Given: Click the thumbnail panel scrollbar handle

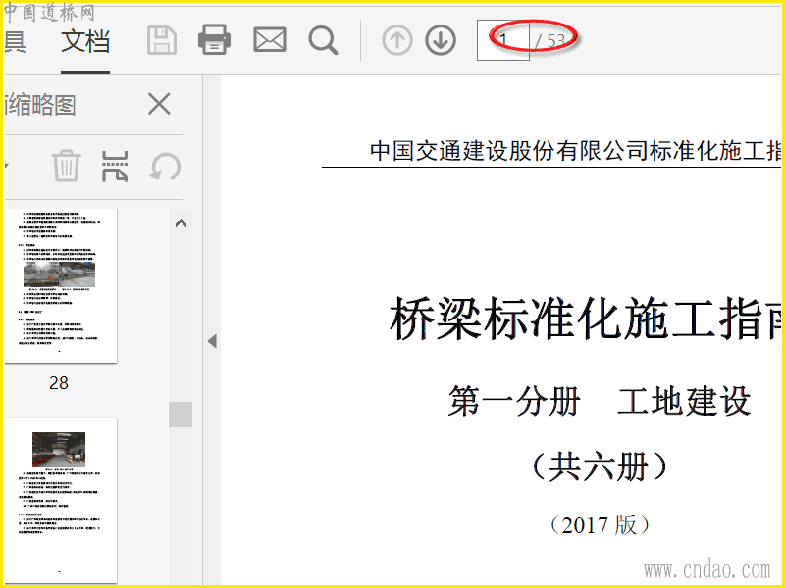Looking at the screenshot, I should pos(181,415).
